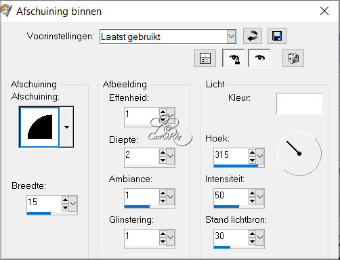Open the Voorinstellingen presets dropdown
The height and width of the screenshot is (260, 340).
point(232,37)
